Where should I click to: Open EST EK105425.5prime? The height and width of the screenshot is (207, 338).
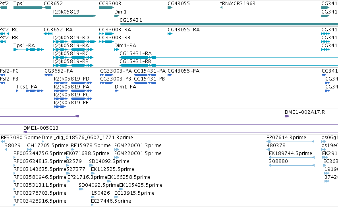click(x=121, y=190)
